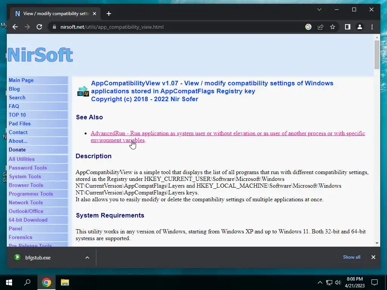Open Chrome's three-dot menu

click(372, 27)
